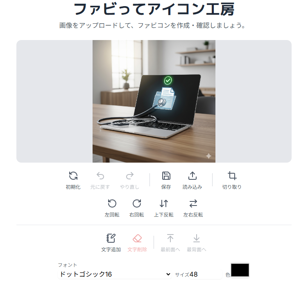Click the 元に戻す undo icon
The image size is (308, 286).
click(100, 176)
